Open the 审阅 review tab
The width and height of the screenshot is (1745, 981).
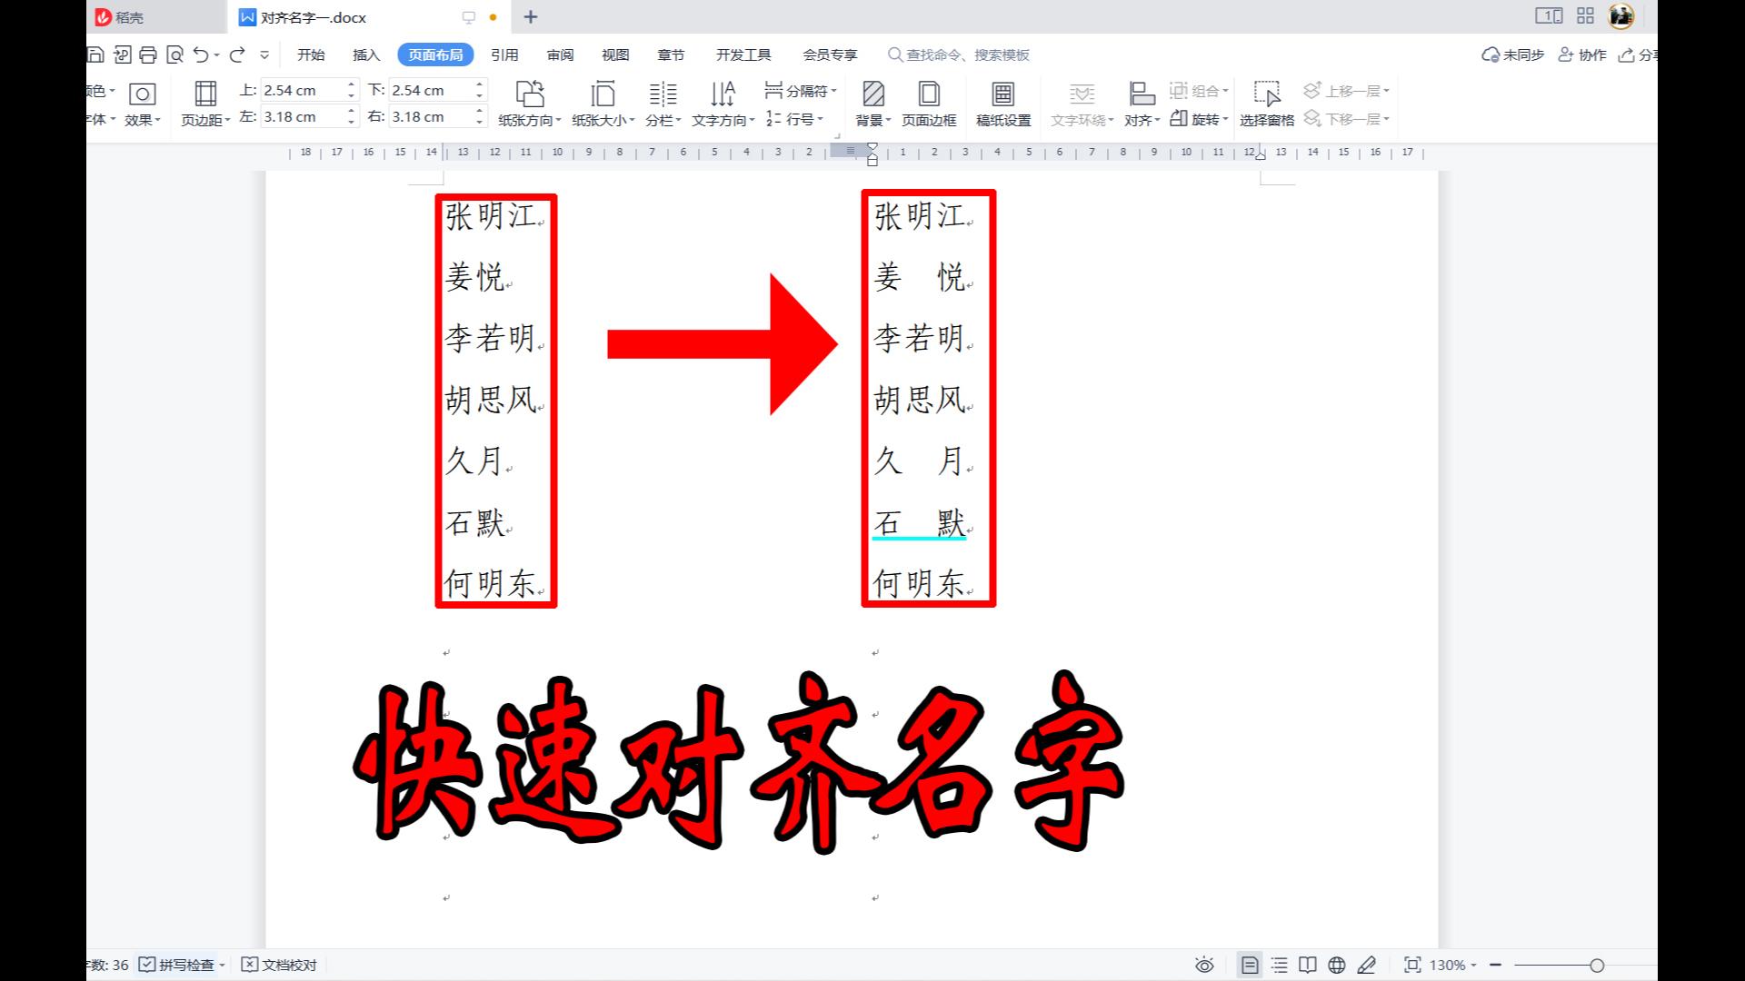pyautogui.click(x=560, y=54)
